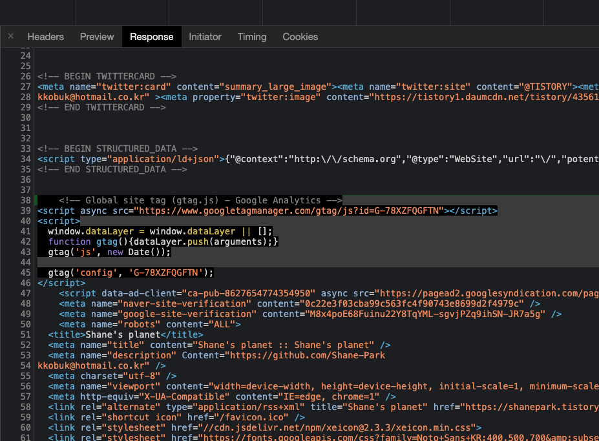Click the google-site-verification meta line
The image size is (599, 441).
coord(310,314)
